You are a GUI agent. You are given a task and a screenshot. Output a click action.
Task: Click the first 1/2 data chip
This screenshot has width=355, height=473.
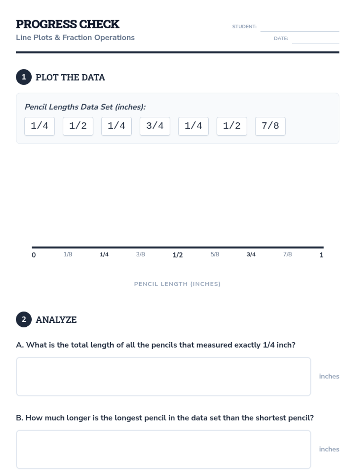[x=78, y=126]
